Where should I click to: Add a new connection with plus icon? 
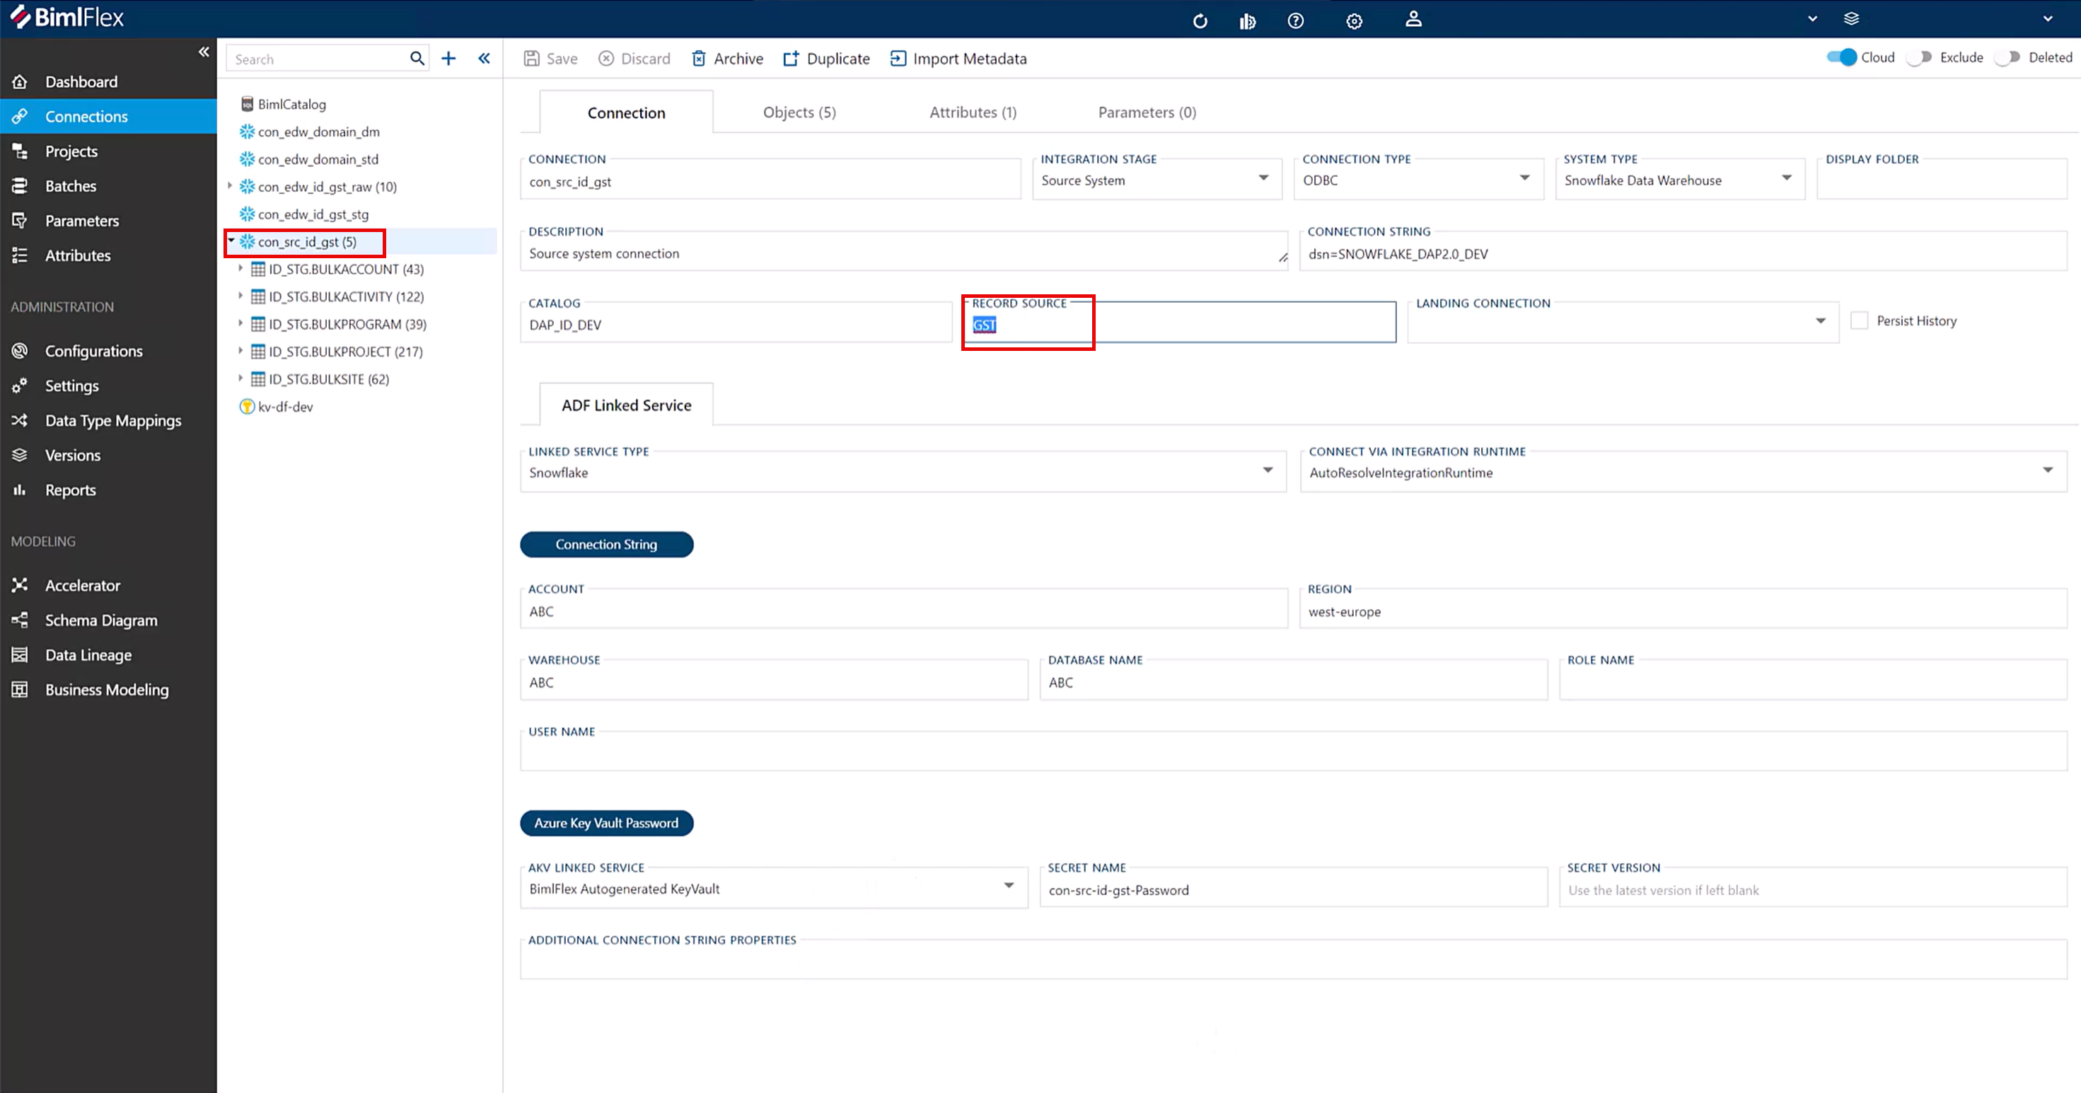448,58
